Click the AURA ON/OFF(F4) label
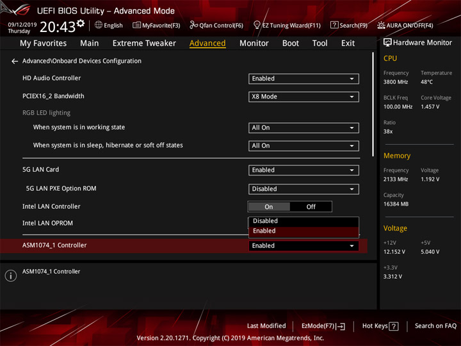Screen dimensions: 461x346 (x=410, y=26)
